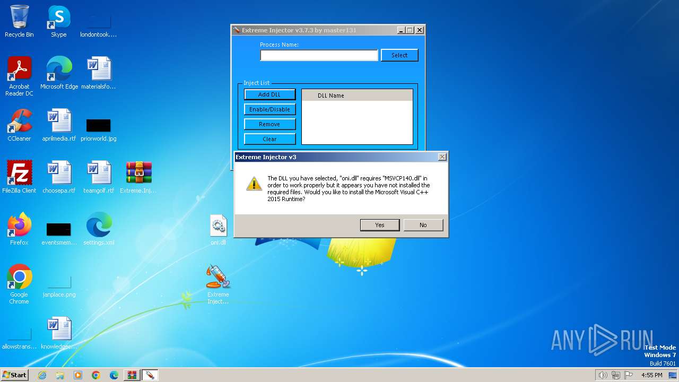Click Clear in Inject List

click(x=269, y=139)
